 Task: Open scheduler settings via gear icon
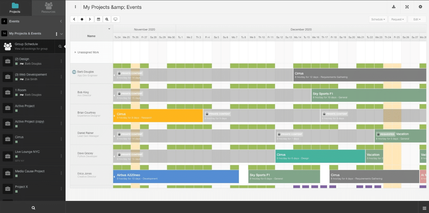420,6
